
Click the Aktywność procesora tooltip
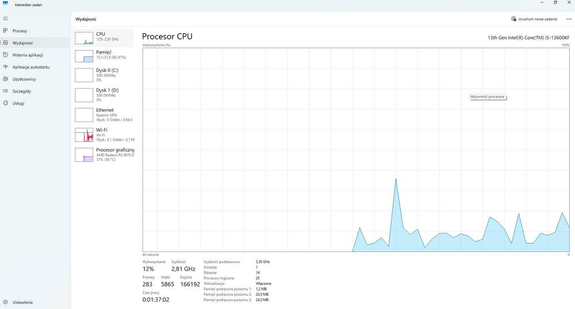click(x=488, y=97)
